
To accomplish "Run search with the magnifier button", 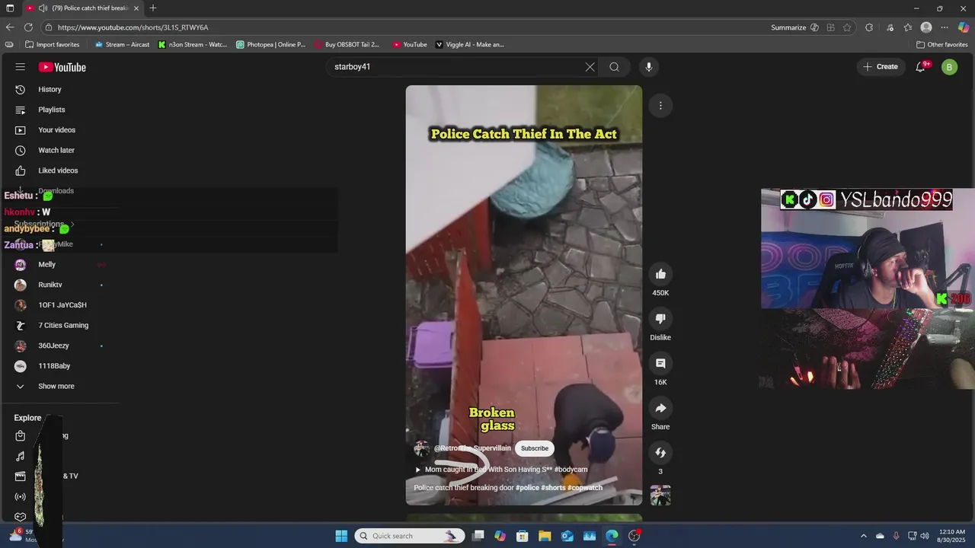I will click(x=614, y=67).
